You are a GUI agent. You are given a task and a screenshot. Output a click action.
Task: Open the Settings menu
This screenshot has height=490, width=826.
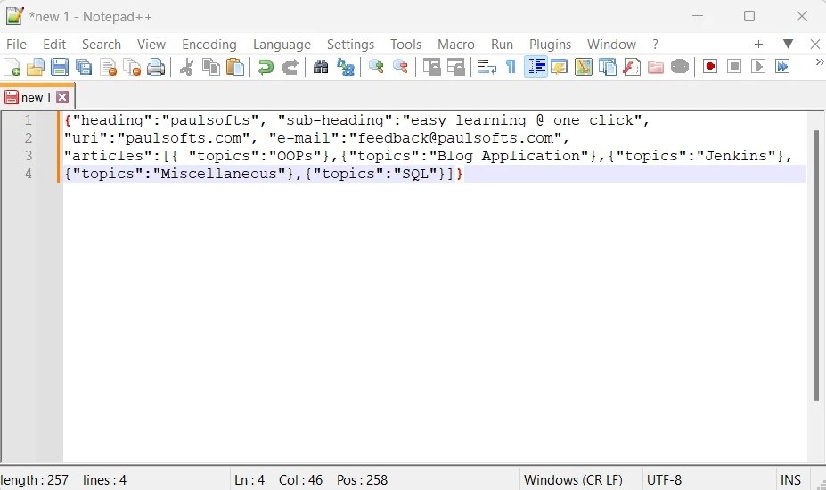tap(350, 45)
